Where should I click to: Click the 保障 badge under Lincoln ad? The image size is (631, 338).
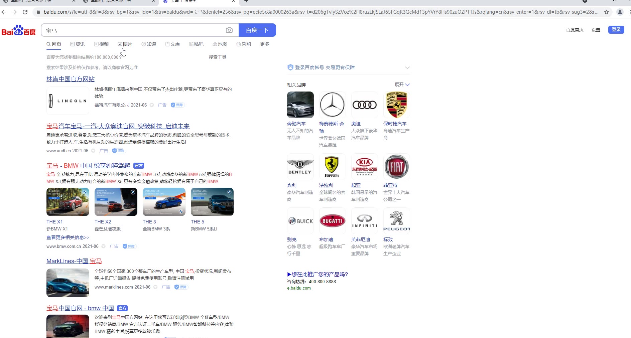pos(177,105)
